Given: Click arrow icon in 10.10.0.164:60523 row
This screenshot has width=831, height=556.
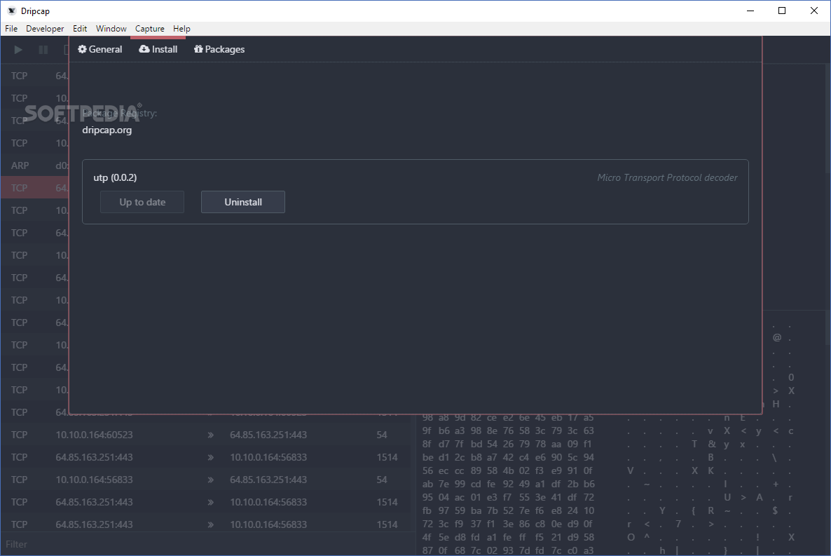Looking at the screenshot, I should (210, 435).
